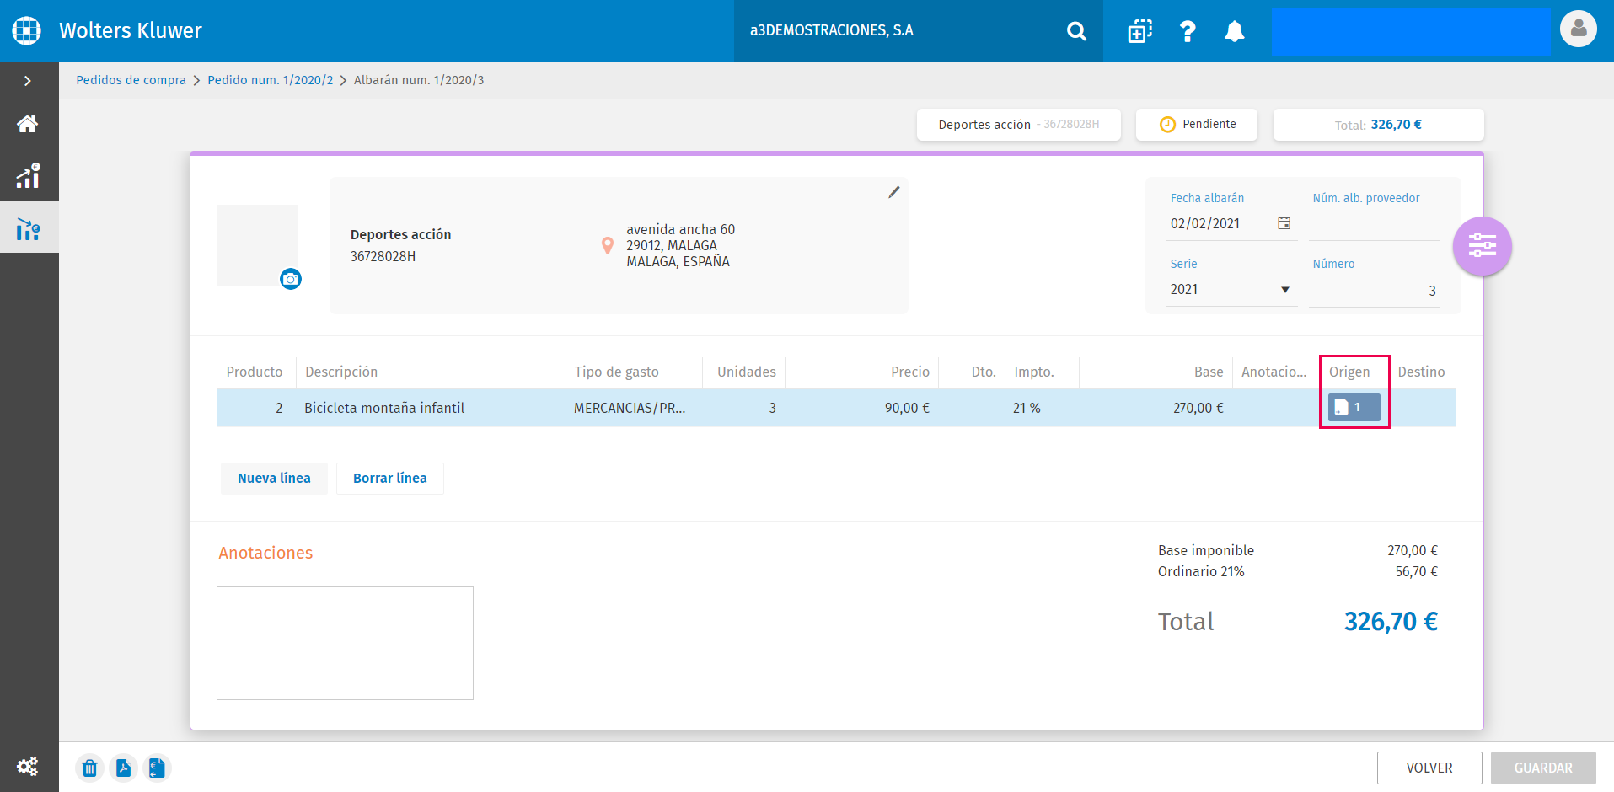Image resolution: width=1614 pixels, height=792 pixels.
Task: Open the user profile avatar
Action: click(1579, 29)
